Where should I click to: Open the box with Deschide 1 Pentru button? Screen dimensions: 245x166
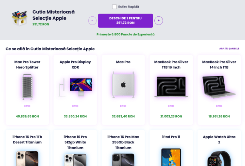[x=126, y=21]
